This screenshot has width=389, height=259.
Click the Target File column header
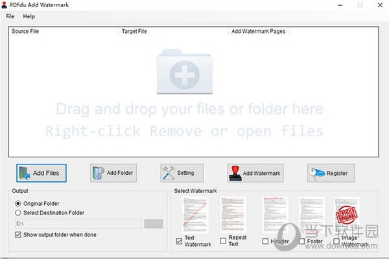point(173,32)
